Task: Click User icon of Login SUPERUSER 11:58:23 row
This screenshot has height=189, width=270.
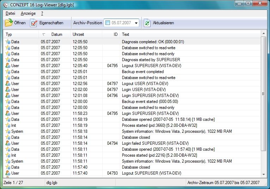Action: point(8,113)
